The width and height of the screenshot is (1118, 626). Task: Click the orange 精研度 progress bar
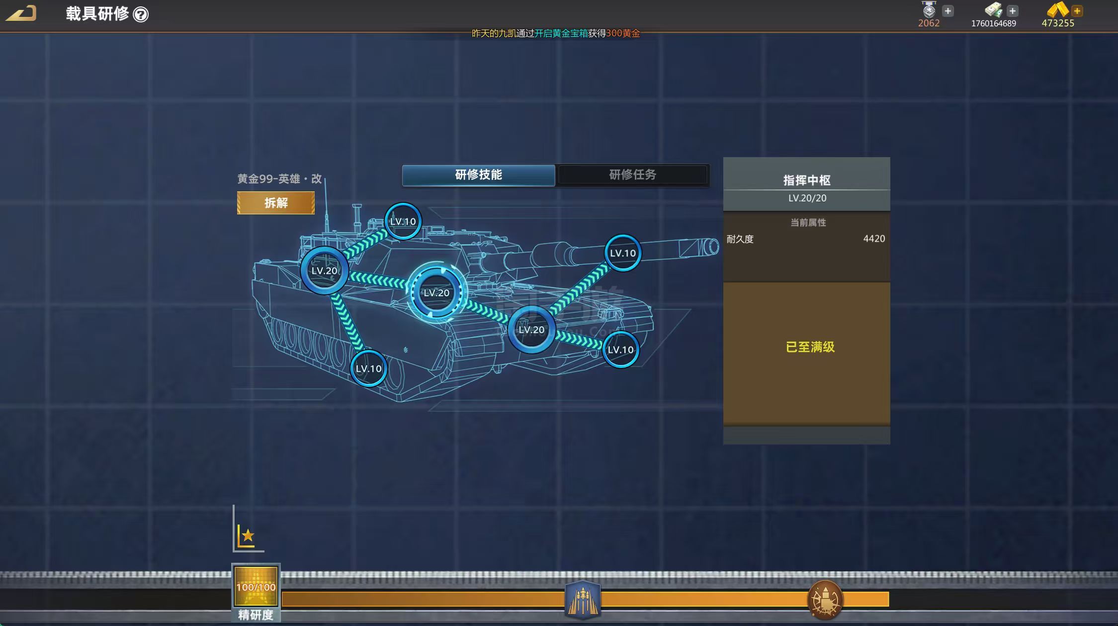pos(423,599)
